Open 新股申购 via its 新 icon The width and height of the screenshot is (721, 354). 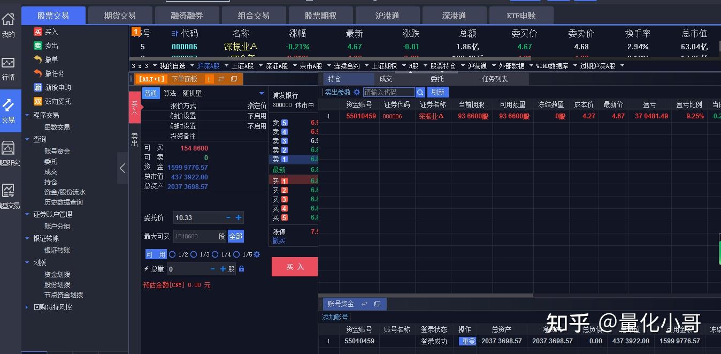point(37,87)
